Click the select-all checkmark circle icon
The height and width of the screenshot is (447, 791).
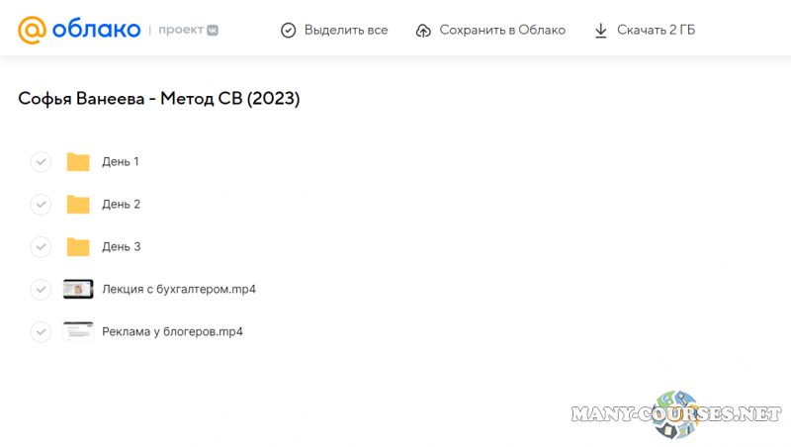[x=288, y=31]
